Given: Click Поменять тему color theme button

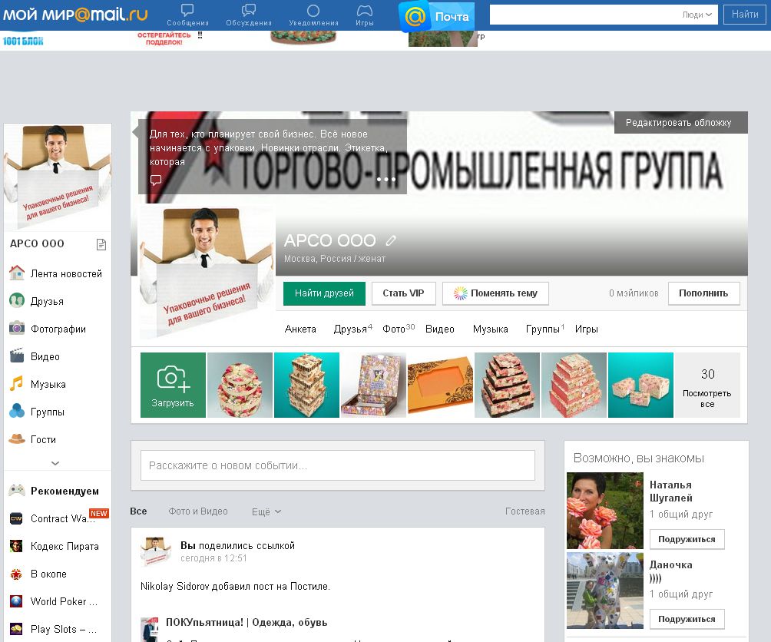Looking at the screenshot, I should click(x=495, y=293).
